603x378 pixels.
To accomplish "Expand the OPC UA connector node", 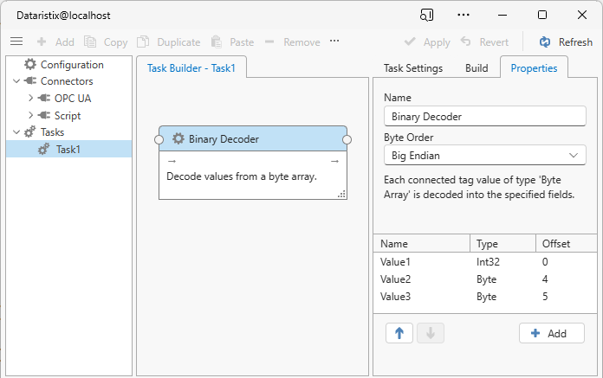I will pos(30,99).
